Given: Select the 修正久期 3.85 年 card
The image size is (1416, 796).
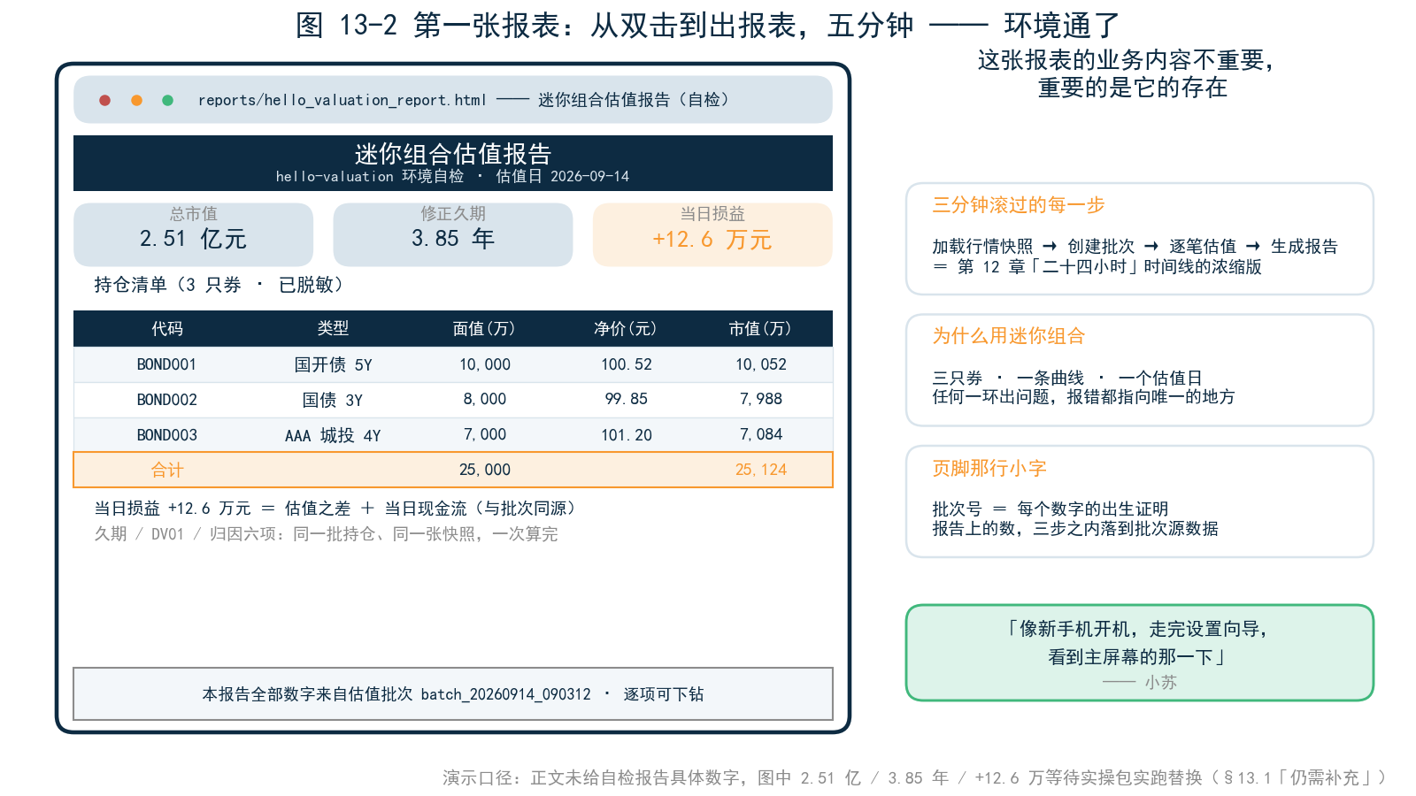Looking at the screenshot, I should (453, 234).
